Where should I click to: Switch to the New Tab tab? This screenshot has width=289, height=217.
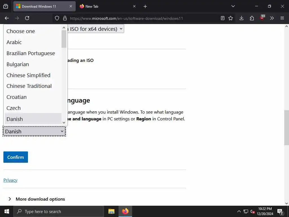(108, 6)
